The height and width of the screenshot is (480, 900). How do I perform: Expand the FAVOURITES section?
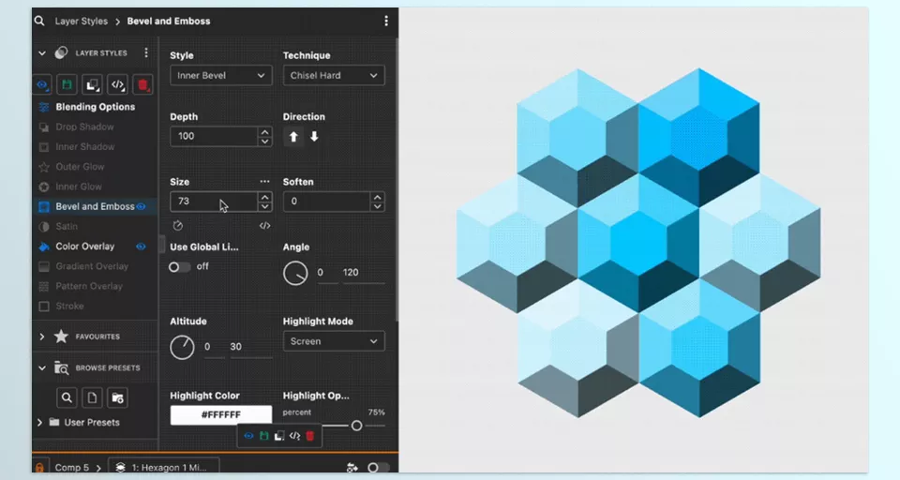pyautogui.click(x=41, y=337)
